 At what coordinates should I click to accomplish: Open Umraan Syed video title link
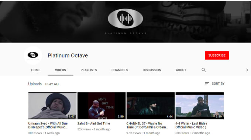[x=48, y=125]
